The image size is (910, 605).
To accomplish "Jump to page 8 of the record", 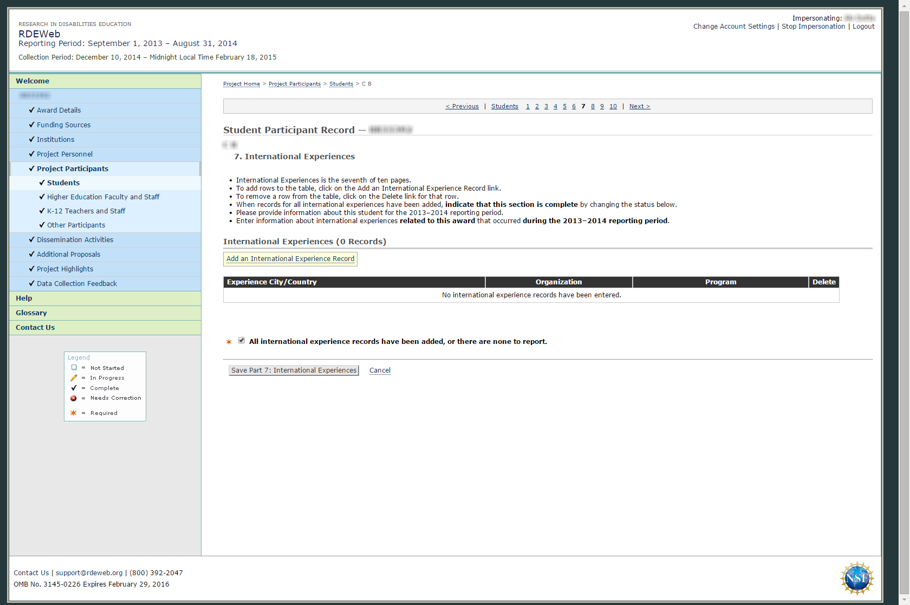I will pyautogui.click(x=593, y=107).
